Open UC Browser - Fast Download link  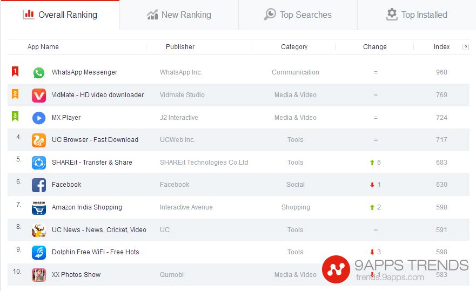tap(95, 140)
